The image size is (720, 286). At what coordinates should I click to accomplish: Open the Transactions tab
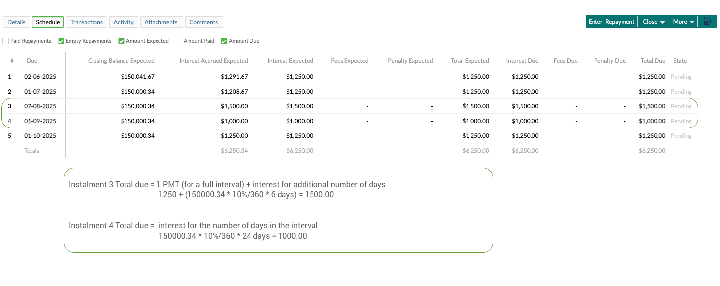click(87, 22)
